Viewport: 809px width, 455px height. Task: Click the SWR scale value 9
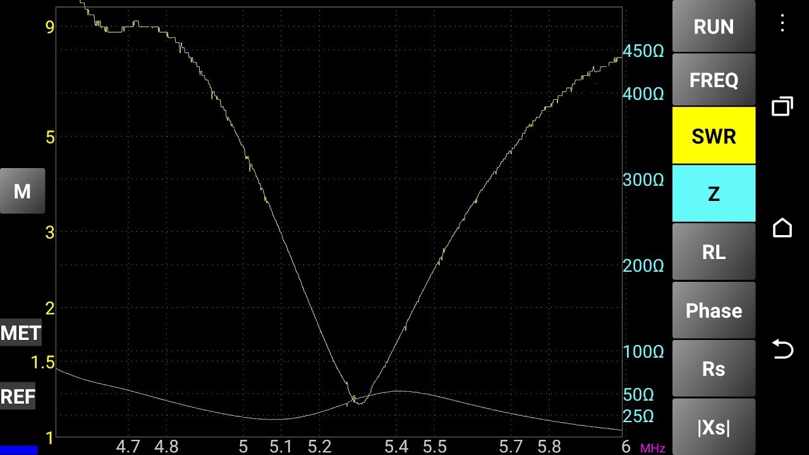point(50,27)
